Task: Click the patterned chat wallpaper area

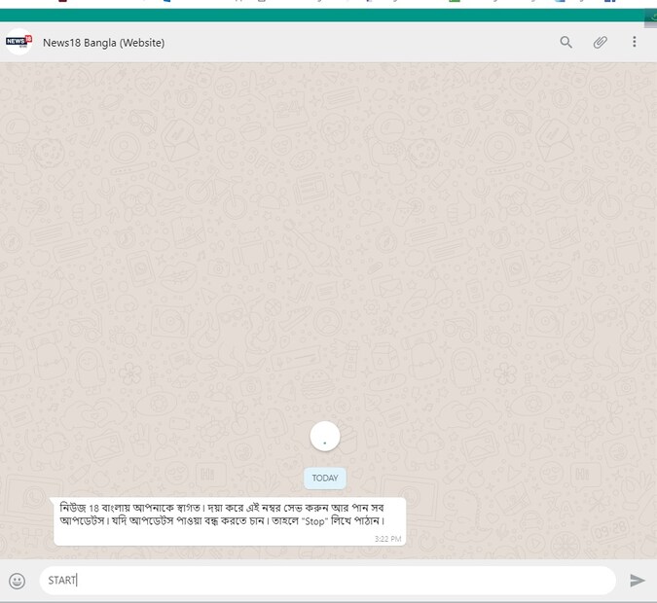Action: tap(292, 243)
